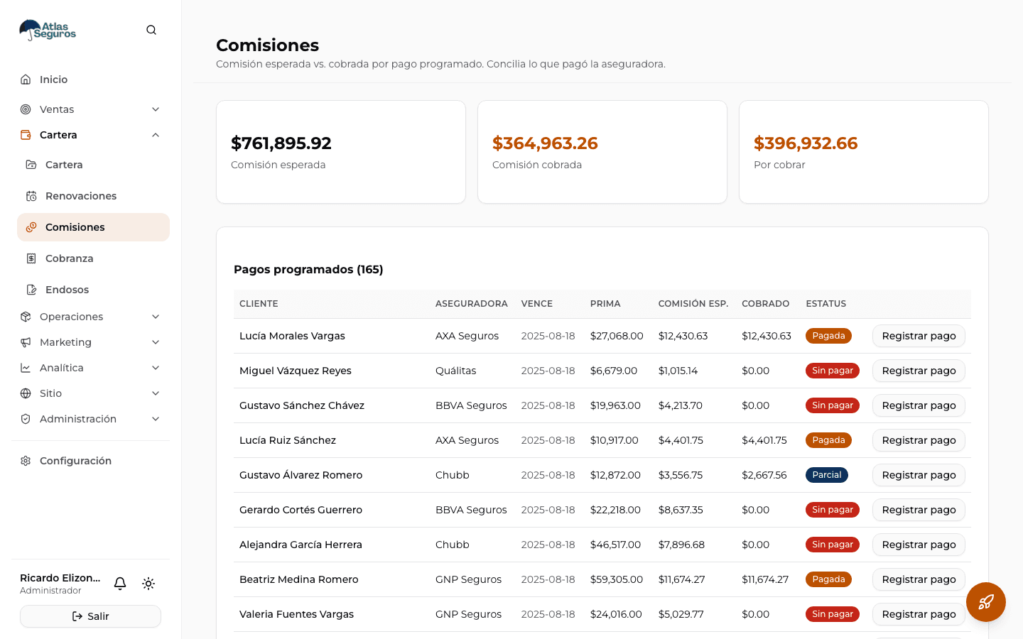Click the Administración shield icon
The height and width of the screenshot is (639, 1023).
[26, 419]
